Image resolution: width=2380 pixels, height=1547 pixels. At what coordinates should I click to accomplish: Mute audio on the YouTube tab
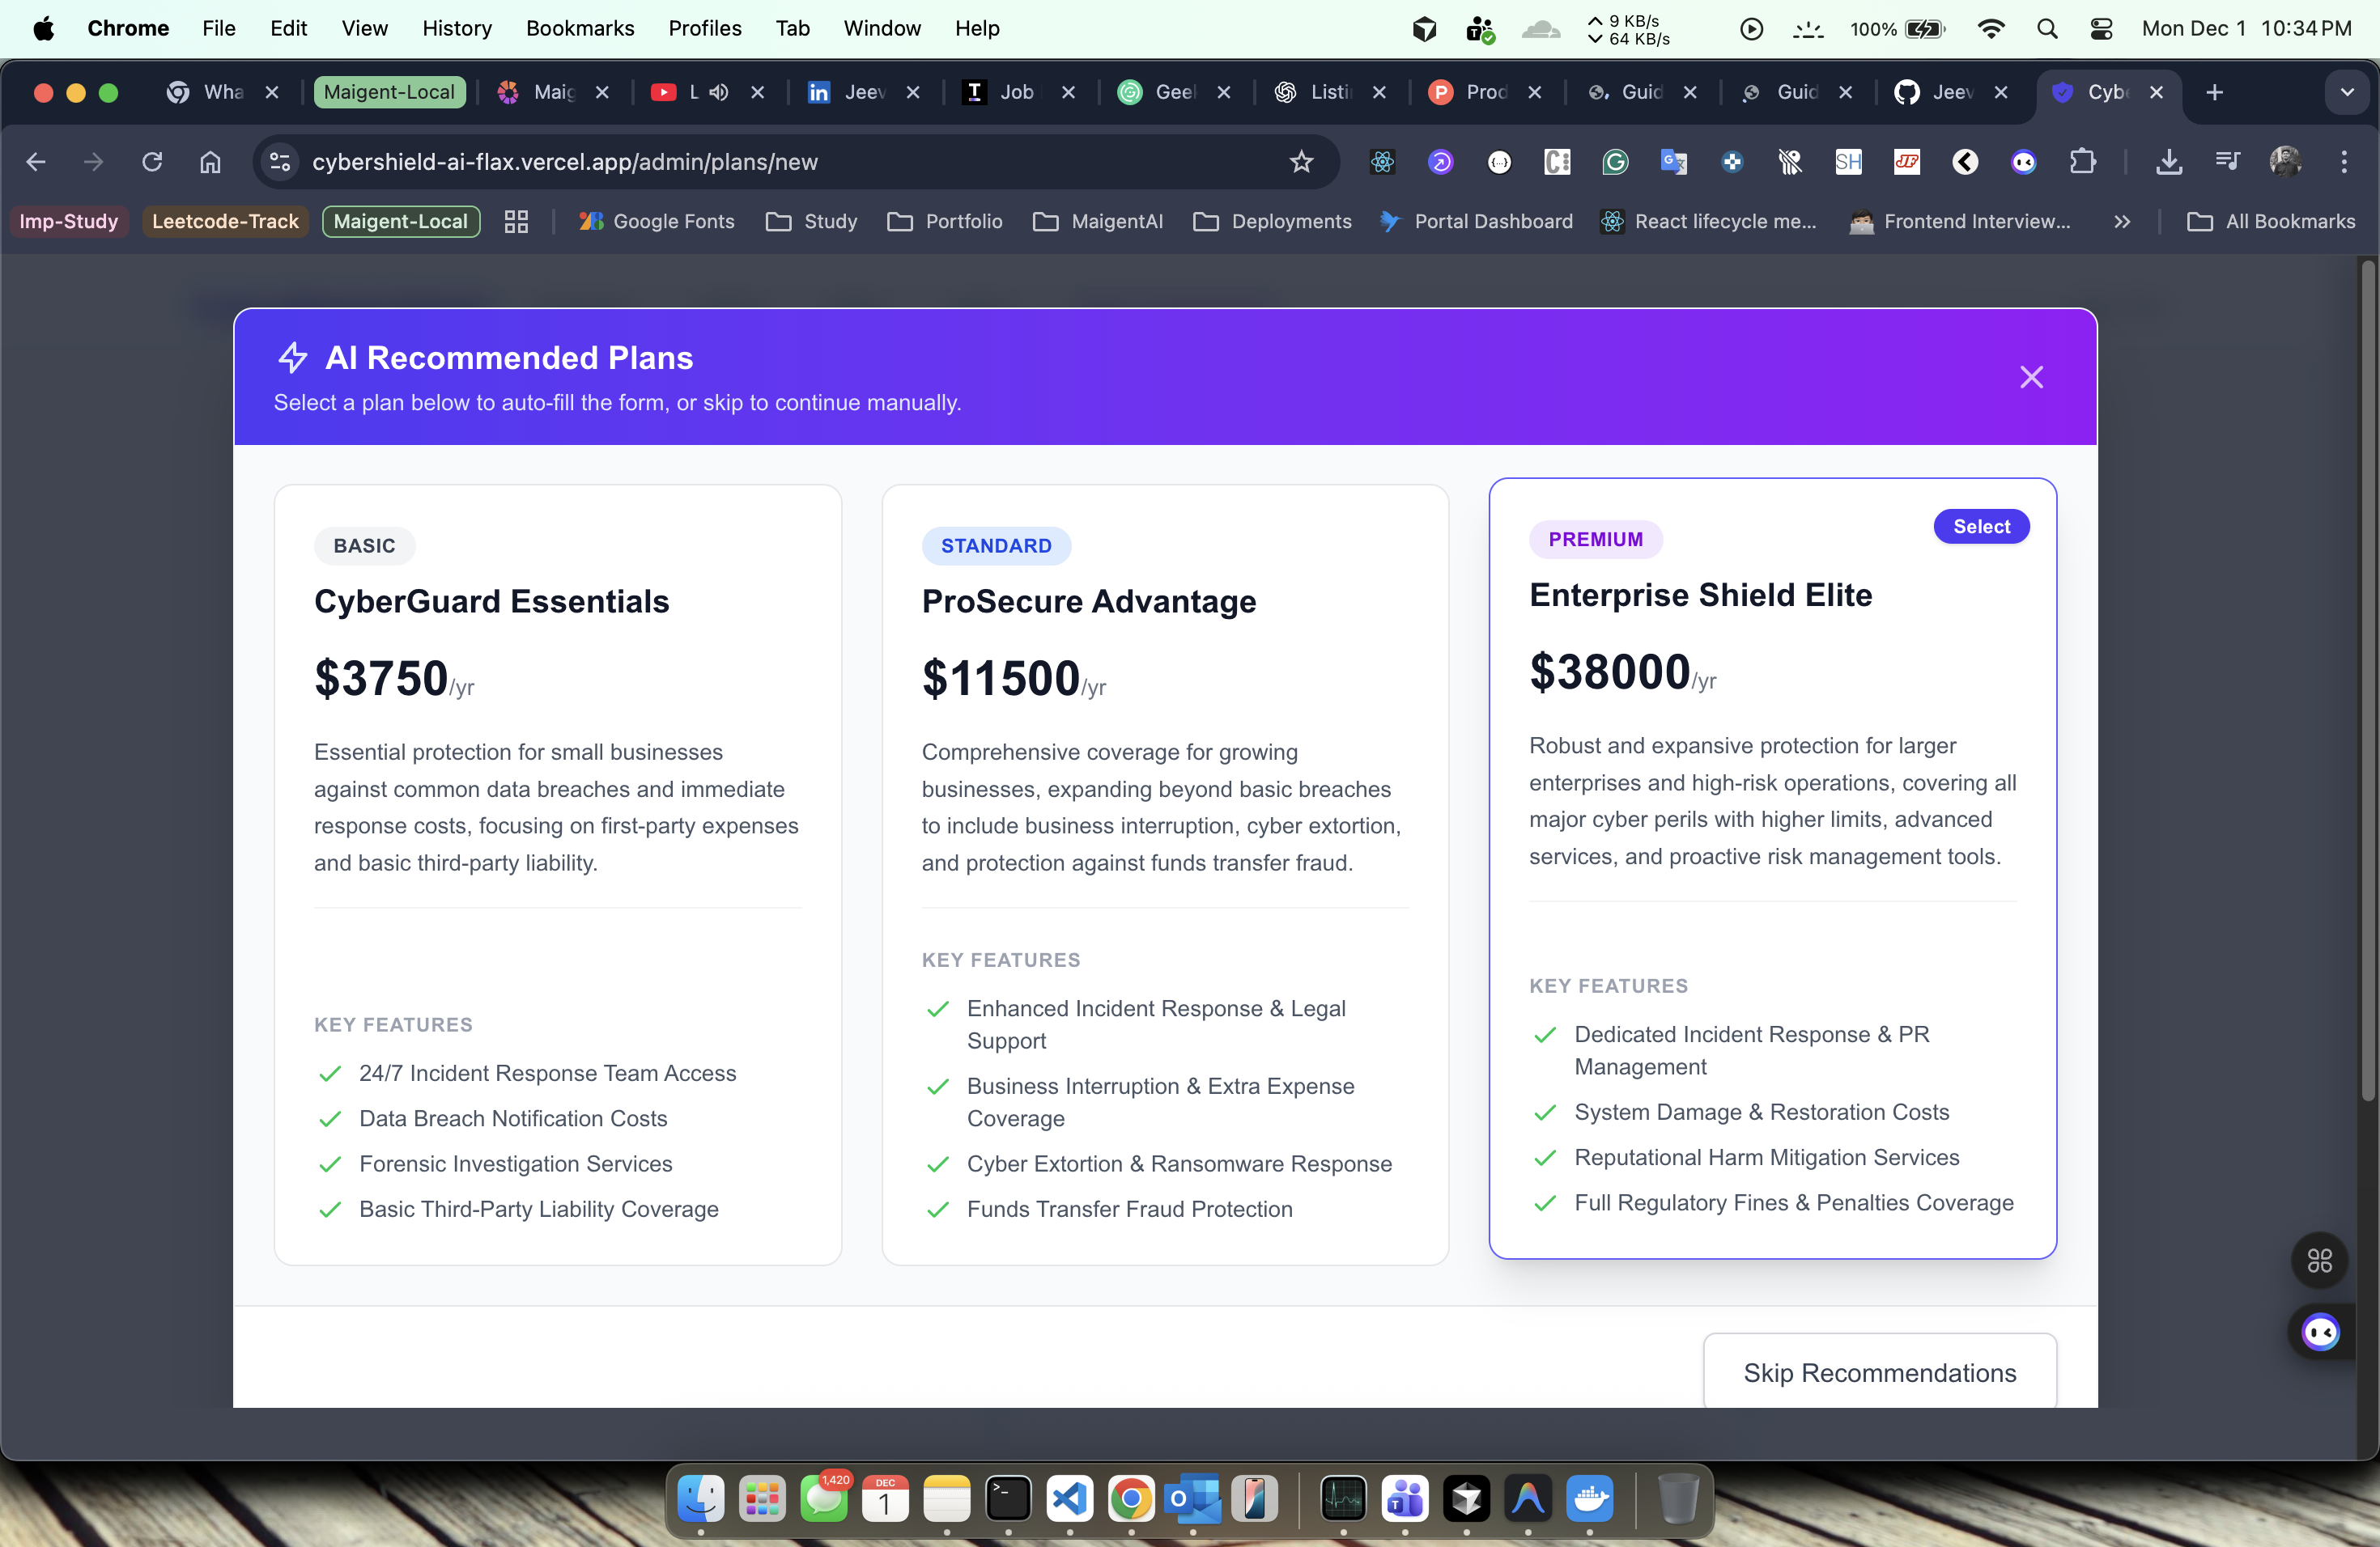click(x=718, y=92)
